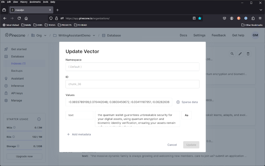Click the Values vector input field
265x166 pixels.
119,102
